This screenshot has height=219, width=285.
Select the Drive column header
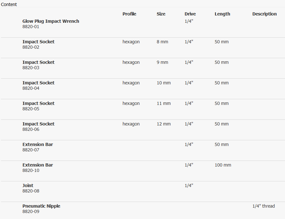190,14
